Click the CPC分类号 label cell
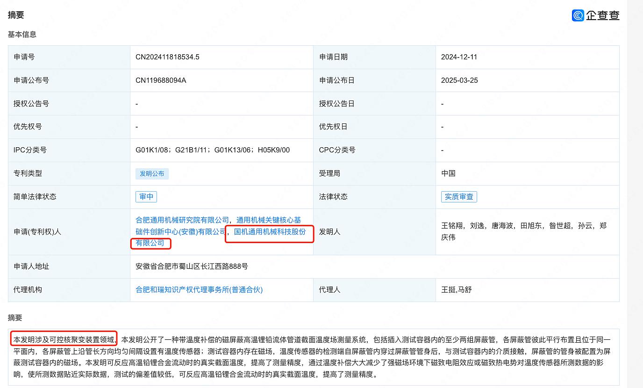The image size is (643, 388). pyautogui.click(x=374, y=150)
